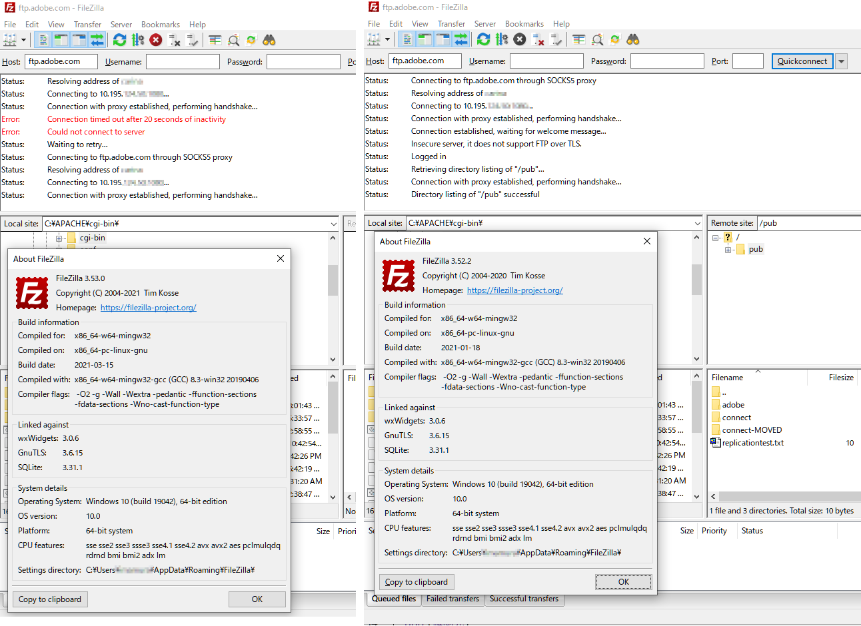Toggle message log display in the 3.52.2 window
This screenshot has height=626, width=861.
click(x=407, y=39)
